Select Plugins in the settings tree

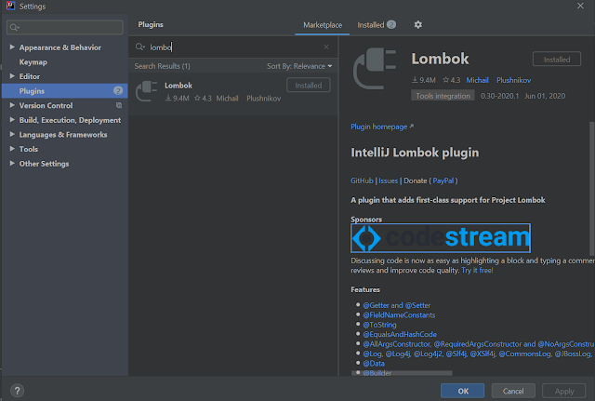click(64, 91)
